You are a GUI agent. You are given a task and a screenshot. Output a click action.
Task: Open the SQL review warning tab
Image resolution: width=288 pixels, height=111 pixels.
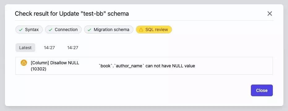coord(154,30)
